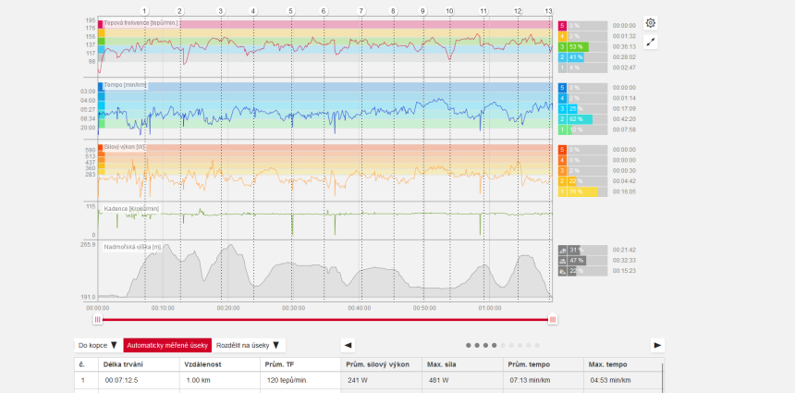Screen dimensions: 795x393
Task: Select power zone 5 badge
Action: tap(562, 150)
